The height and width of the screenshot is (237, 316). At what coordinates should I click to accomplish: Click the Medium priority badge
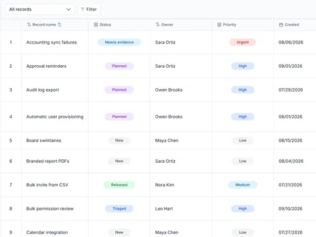point(243,185)
